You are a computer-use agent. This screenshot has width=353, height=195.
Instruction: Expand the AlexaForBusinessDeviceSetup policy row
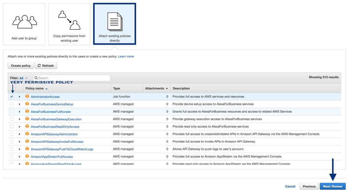point(20,104)
